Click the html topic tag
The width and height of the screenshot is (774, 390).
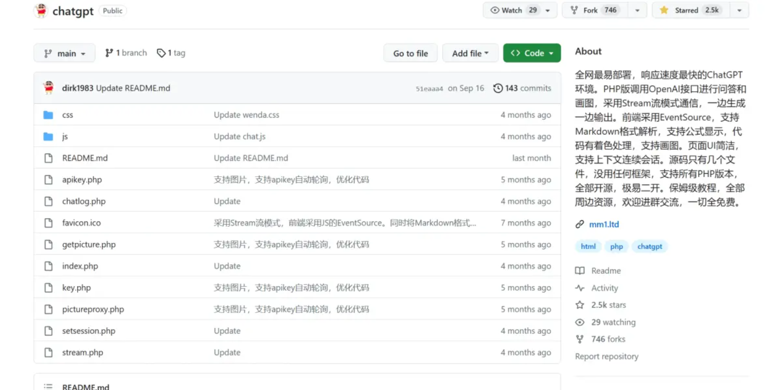[588, 246]
